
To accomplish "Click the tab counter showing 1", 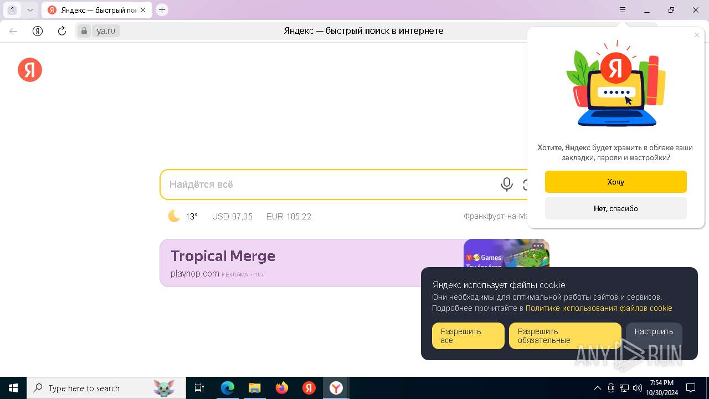I will (x=12, y=10).
